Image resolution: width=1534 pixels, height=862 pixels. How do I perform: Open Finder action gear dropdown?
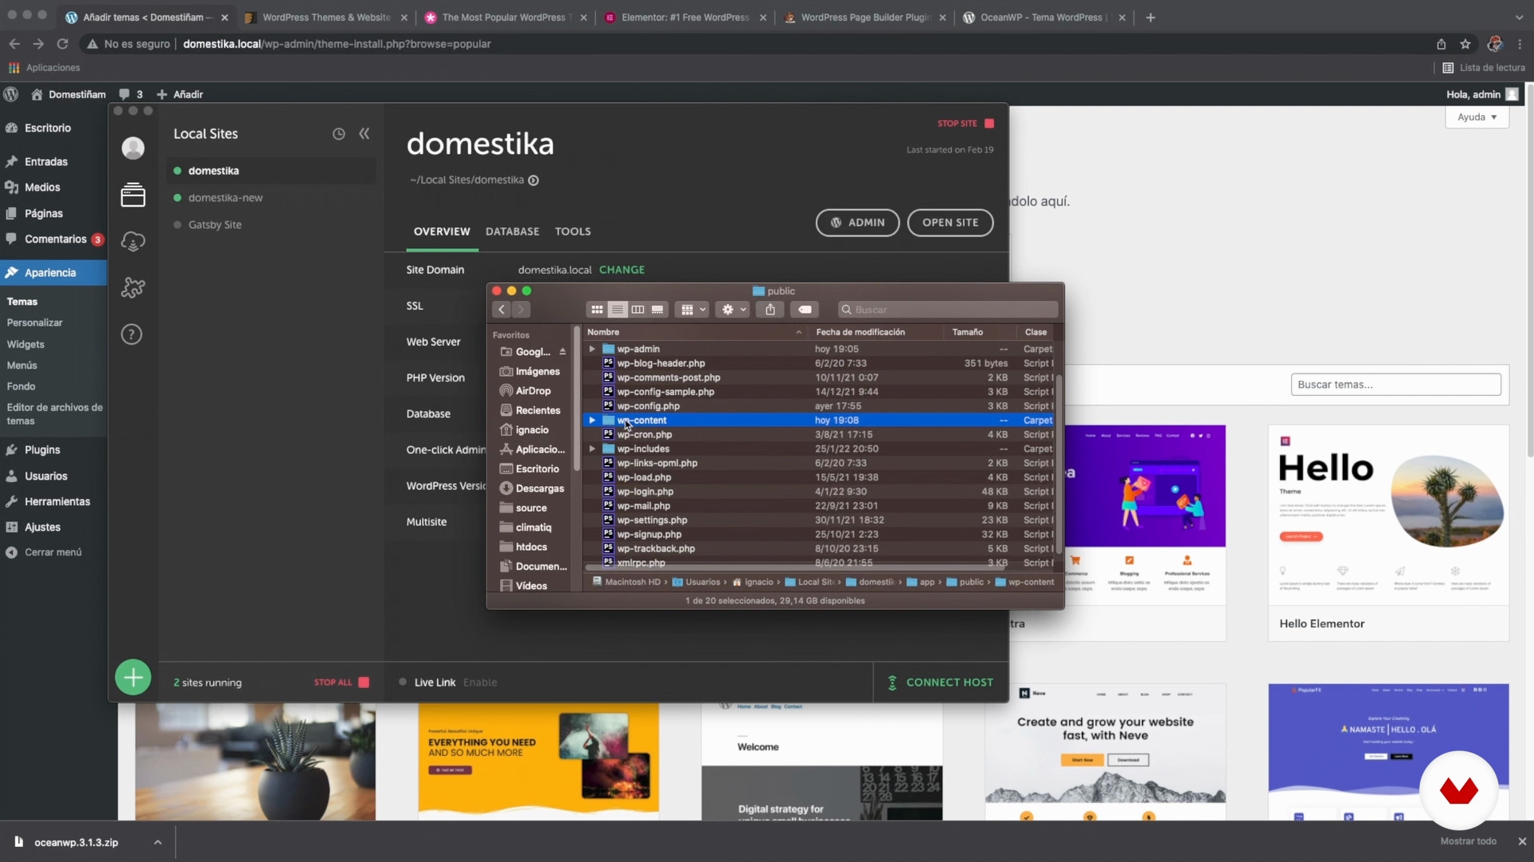point(733,310)
